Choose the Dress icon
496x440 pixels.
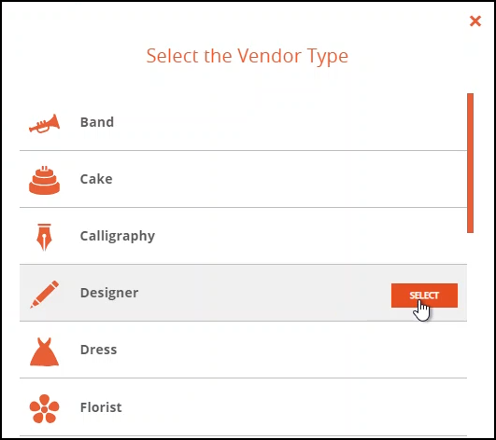44,351
